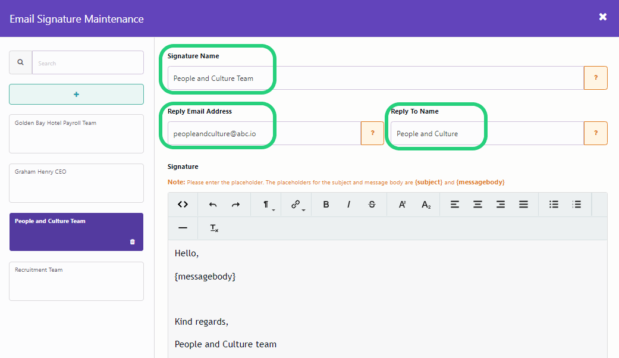This screenshot has width=619, height=358.
Task: Open help for Reply To Name
Action: (595, 133)
